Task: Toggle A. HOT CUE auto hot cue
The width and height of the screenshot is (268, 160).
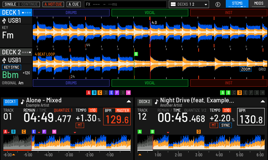Action: (x=53, y=4)
